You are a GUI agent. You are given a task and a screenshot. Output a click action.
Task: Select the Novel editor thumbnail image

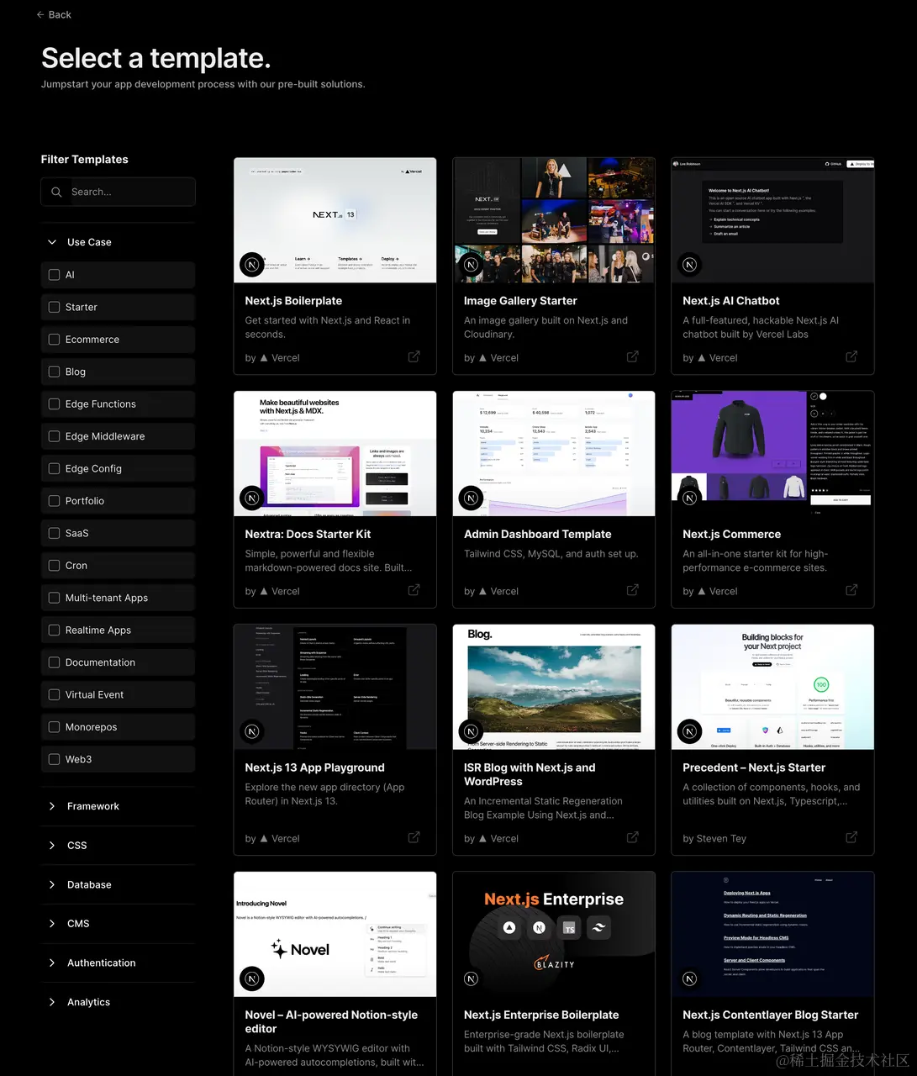pyautogui.click(x=335, y=934)
